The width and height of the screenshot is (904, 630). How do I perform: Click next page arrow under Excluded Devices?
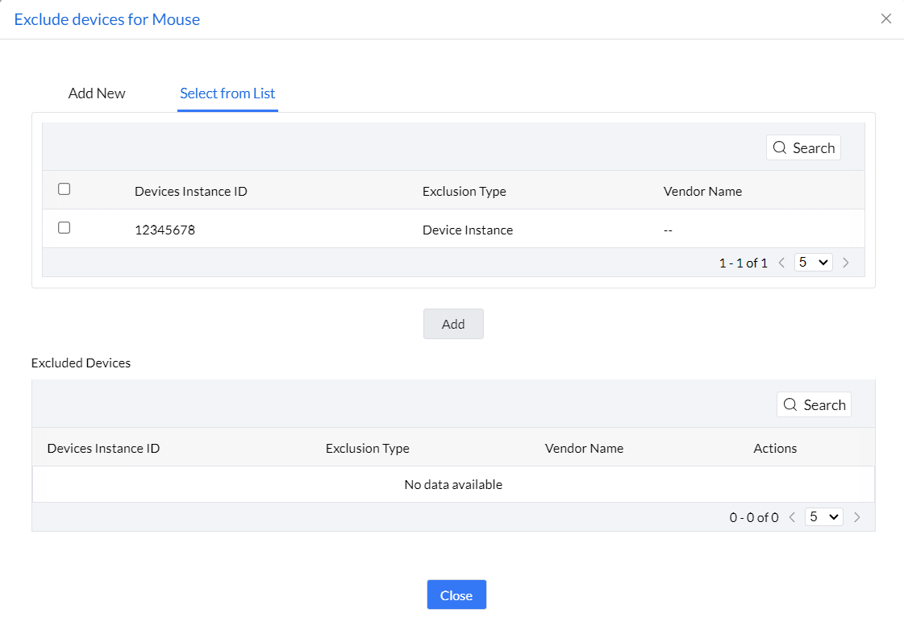[856, 517]
